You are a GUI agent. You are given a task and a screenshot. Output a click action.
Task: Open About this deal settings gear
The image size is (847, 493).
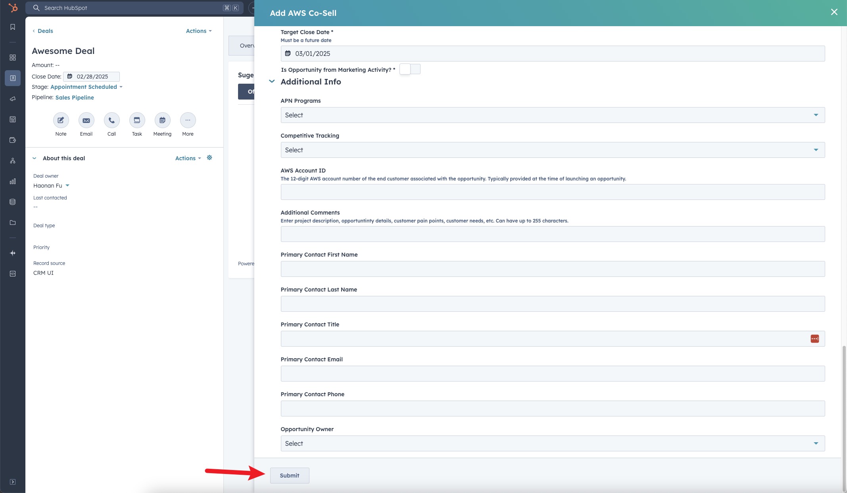(209, 158)
